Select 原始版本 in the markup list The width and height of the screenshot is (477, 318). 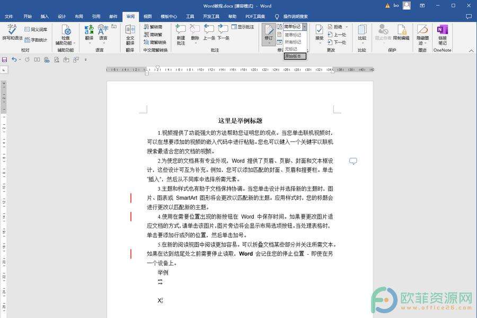(295, 56)
